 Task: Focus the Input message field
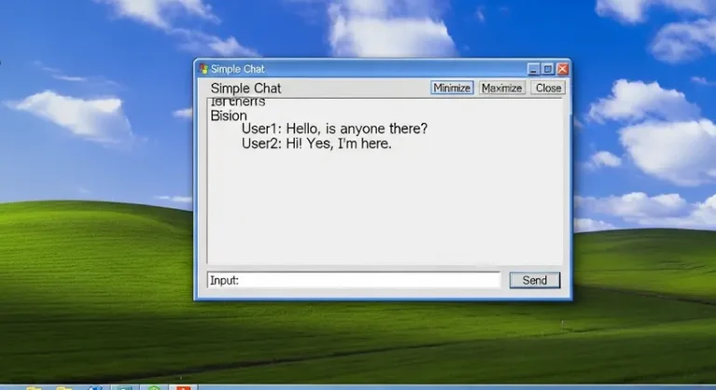[x=354, y=280]
